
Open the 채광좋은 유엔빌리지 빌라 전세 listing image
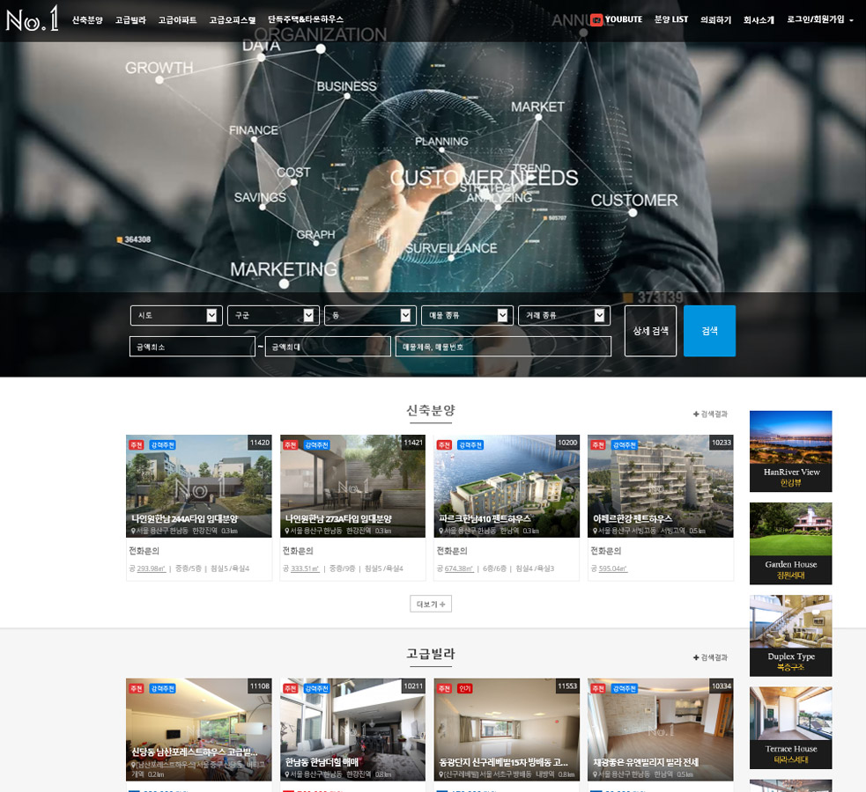pyautogui.click(x=661, y=730)
